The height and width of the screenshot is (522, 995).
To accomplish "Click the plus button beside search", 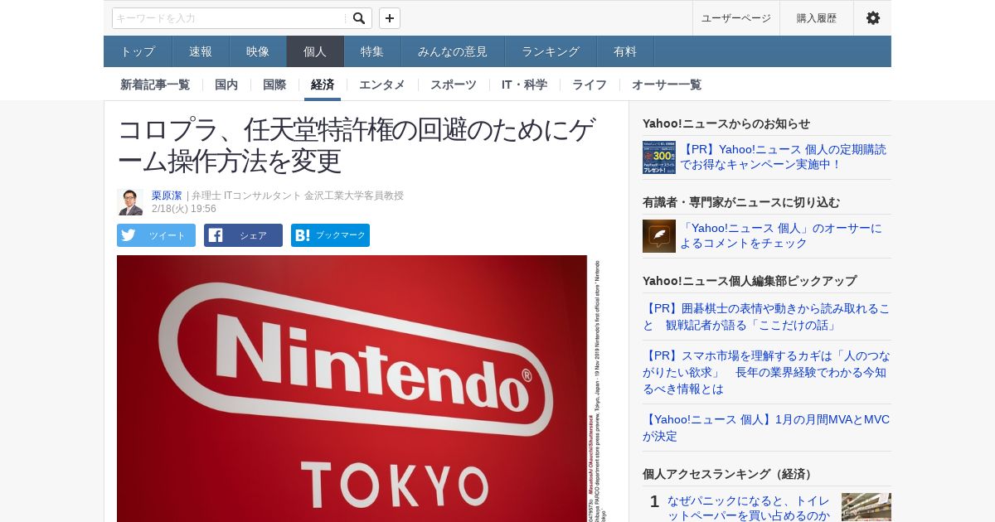I will [x=390, y=18].
